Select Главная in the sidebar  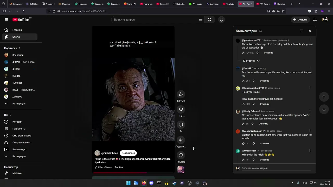[x=20, y=30]
